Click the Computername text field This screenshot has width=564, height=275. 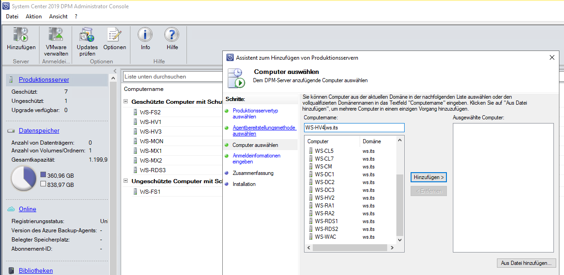(354, 128)
